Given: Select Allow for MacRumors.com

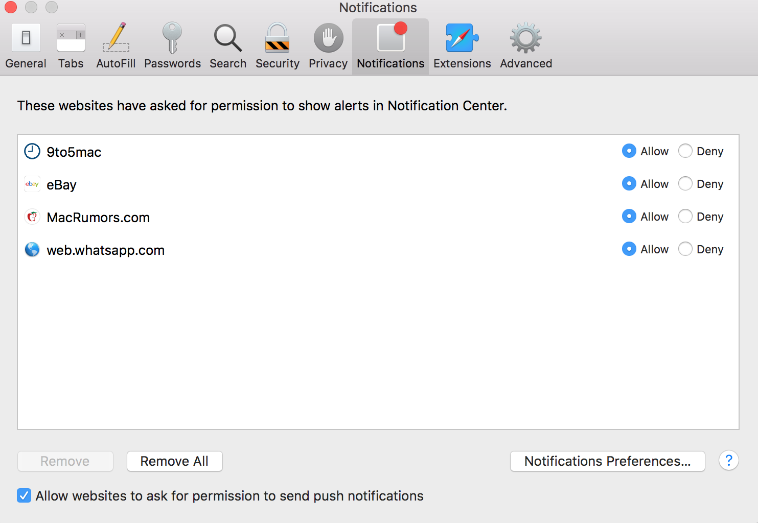Looking at the screenshot, I should pyautogui.click(x=629, y=217).
